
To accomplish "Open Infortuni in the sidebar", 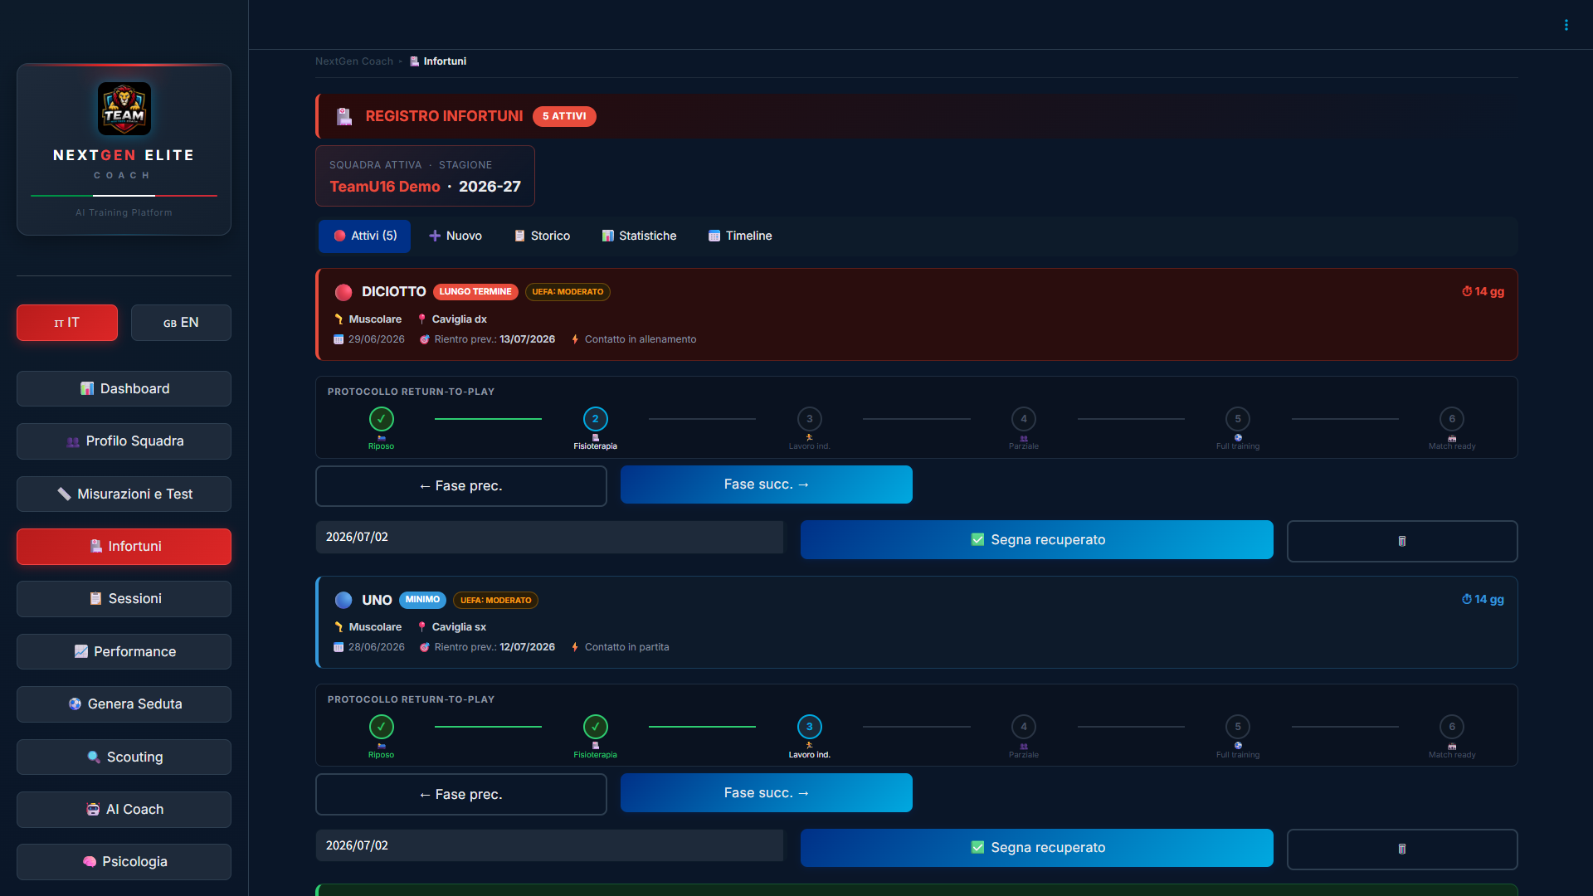I will (124, 547).
